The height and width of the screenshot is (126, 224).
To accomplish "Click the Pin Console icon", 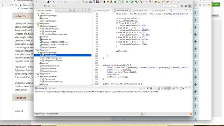I will pyautogui.click(x=174, y=89).
